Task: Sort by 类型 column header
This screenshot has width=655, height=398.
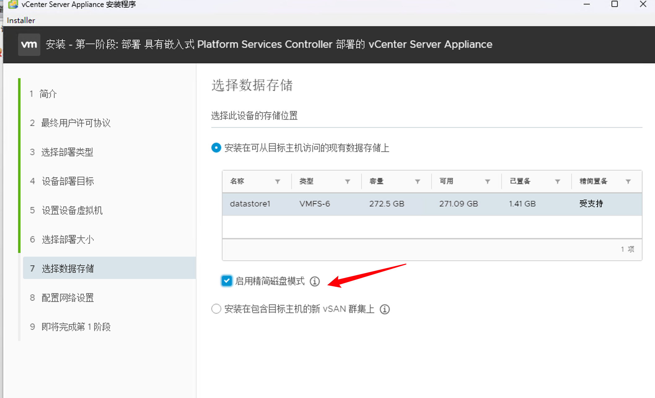Action: (306, 181)
